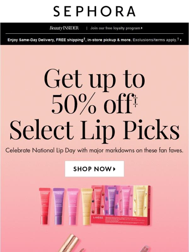189x252 pixels.
Task: Open 'Enjoy Same-Day Delivery, FREE shipping' banner
Action: coord(70,40)
